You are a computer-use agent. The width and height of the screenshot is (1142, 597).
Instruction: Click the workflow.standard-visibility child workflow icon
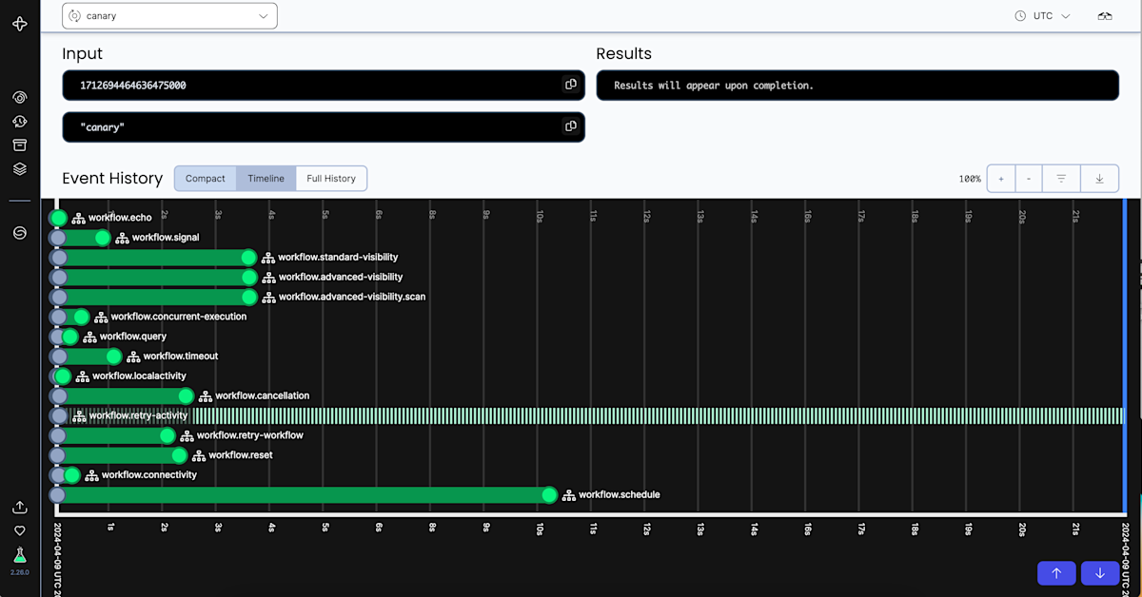[268, 258]
